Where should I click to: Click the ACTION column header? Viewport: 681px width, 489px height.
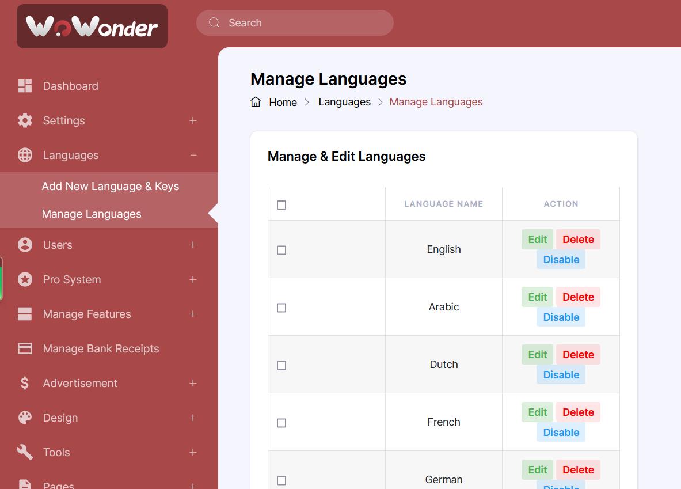(561, 204)
